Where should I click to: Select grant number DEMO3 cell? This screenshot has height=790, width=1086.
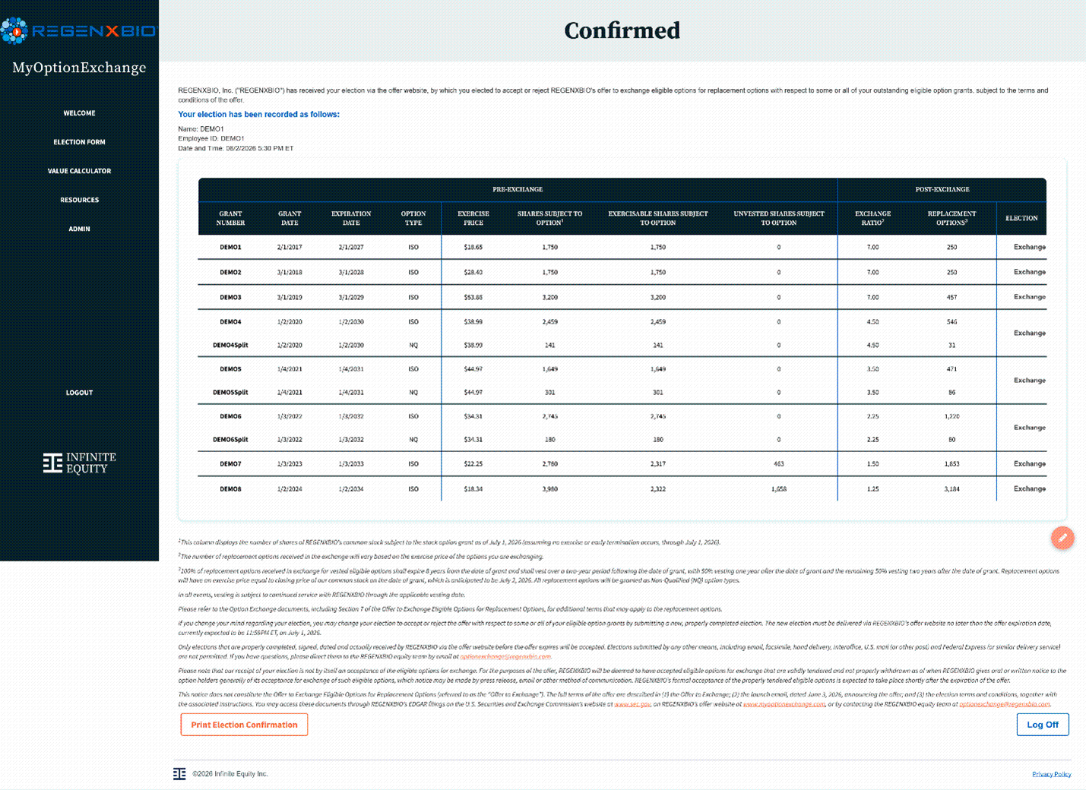tap(231, 298)
